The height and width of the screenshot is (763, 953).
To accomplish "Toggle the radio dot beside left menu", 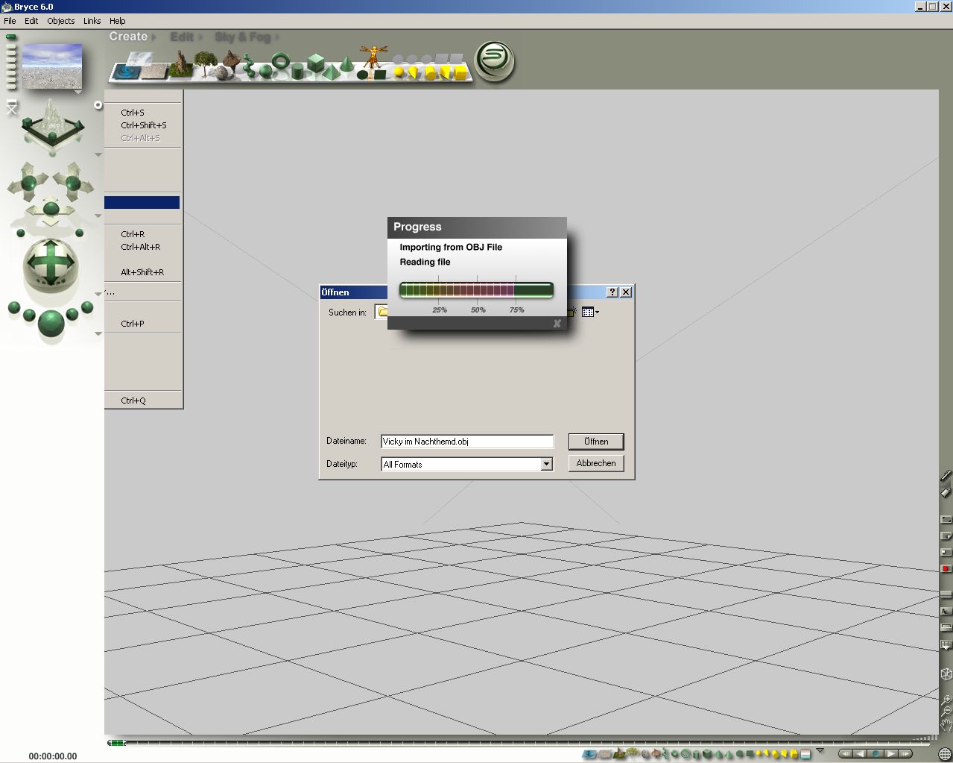I will pos(98,105).
